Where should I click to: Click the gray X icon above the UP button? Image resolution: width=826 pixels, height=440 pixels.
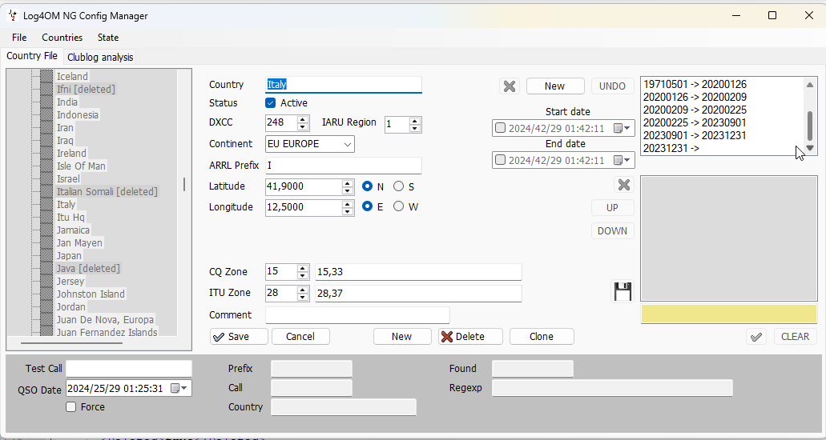[x=624, y=185]
